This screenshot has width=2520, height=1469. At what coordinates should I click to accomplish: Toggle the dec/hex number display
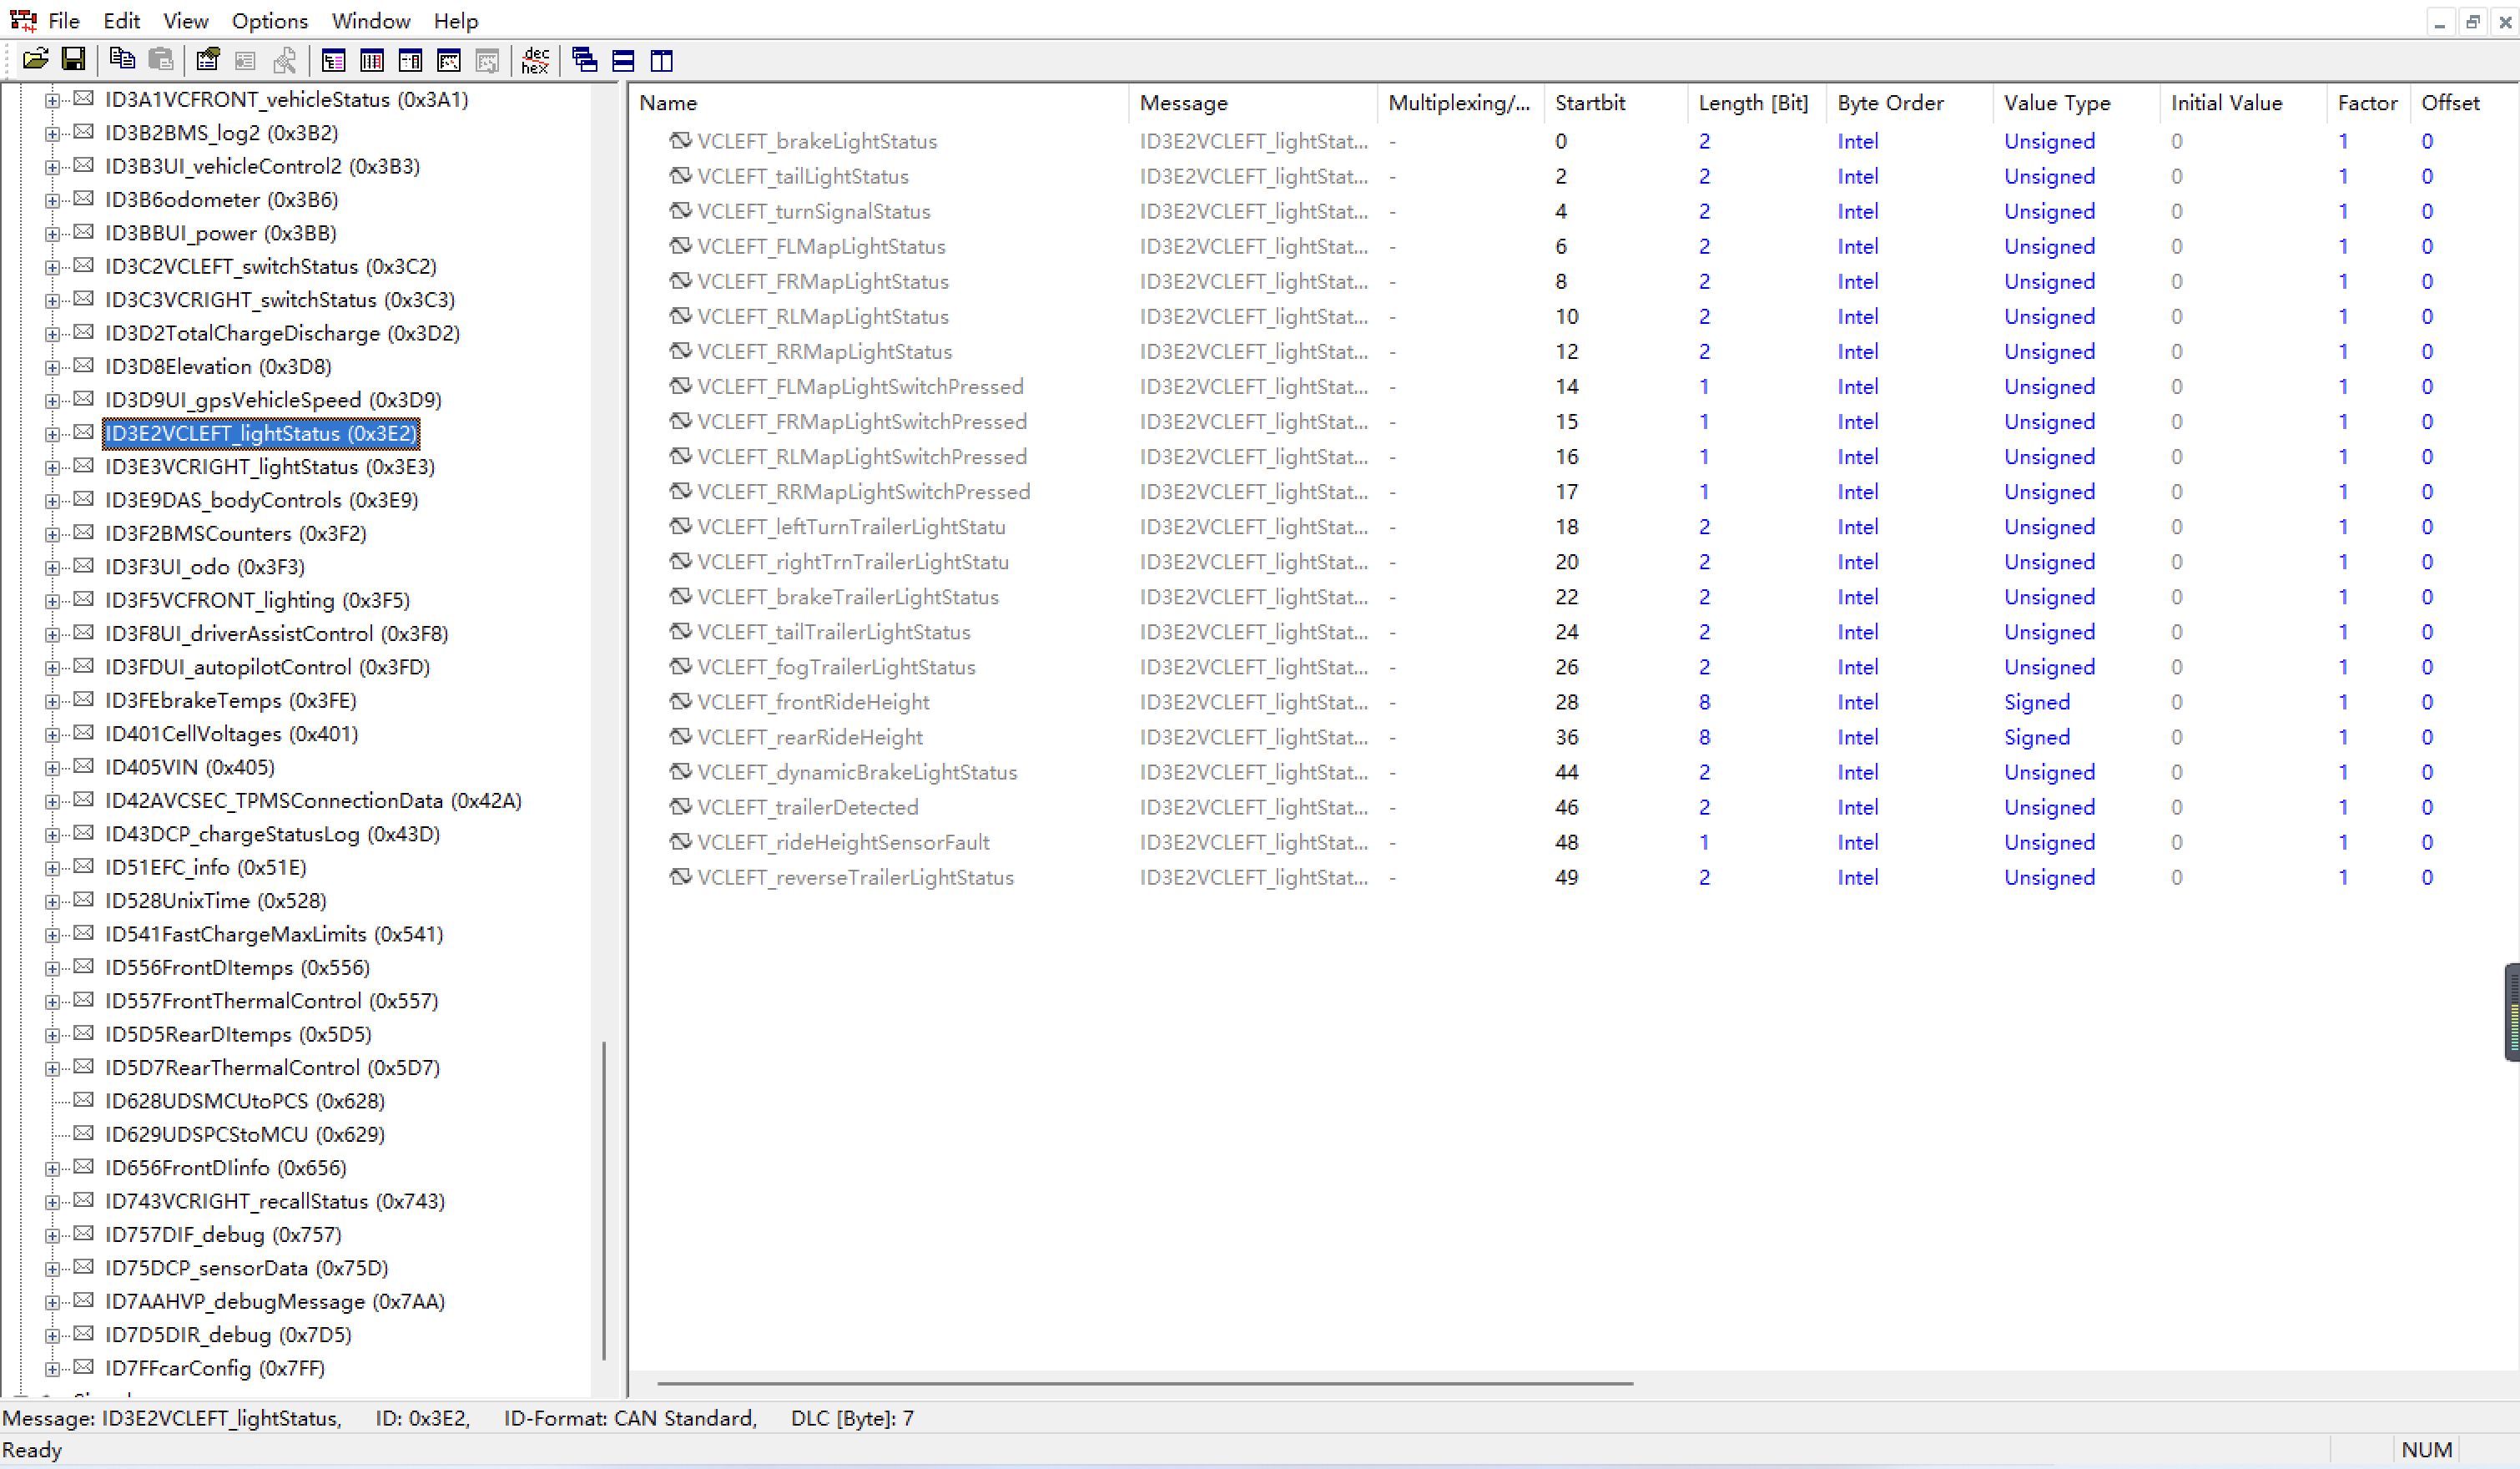click(x=535, y=60)
